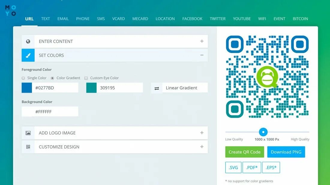Viewport: 330px width, 185px height.
Task: Select the SMS tab
Action: coord(101,19)
